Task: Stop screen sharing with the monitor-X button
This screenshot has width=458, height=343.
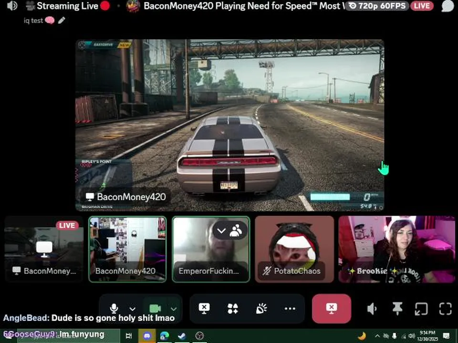Action: click(204, 308)
